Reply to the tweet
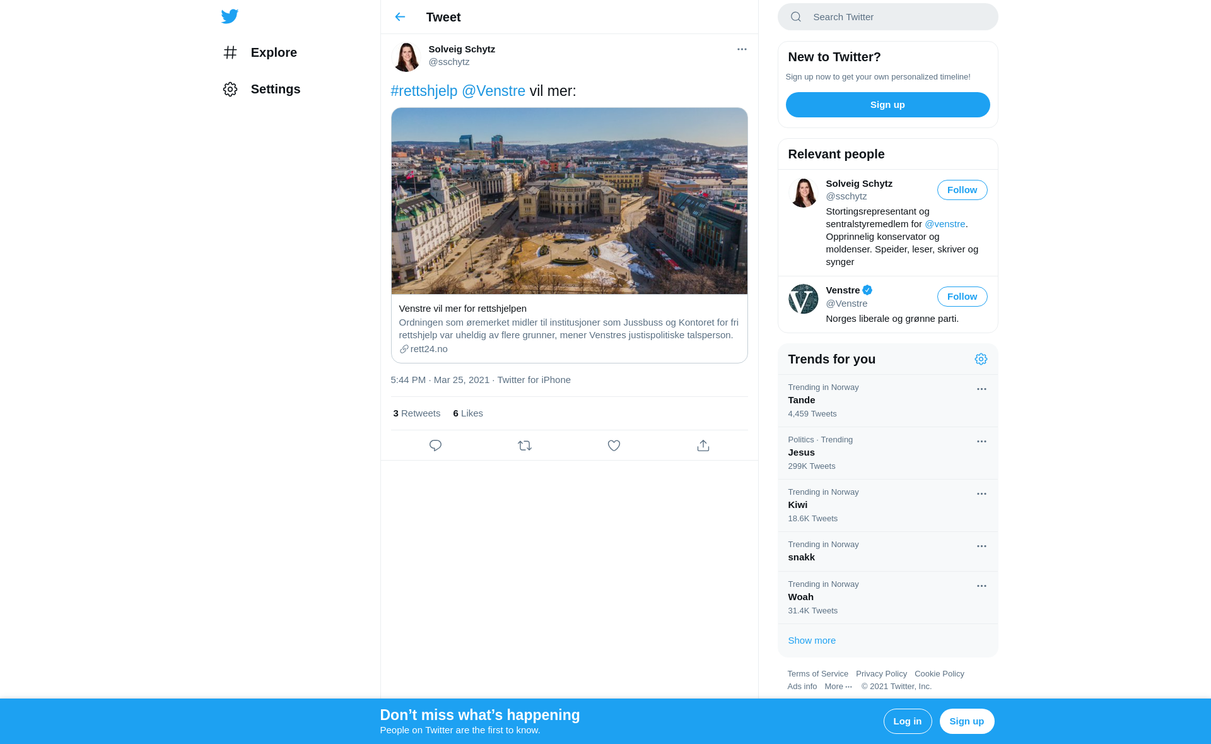 point(435,446)
